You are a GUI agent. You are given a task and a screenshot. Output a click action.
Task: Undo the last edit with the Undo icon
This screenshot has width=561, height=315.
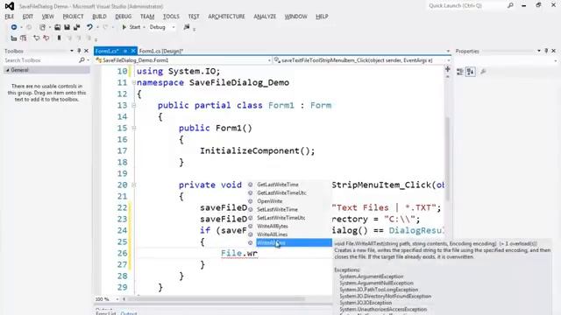89,27
